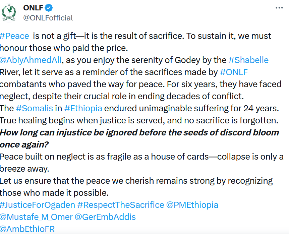This screenshot has width=289, height=234.
Task: Visit the @AmbEthioFR mention
Action: tap(27, 229)
